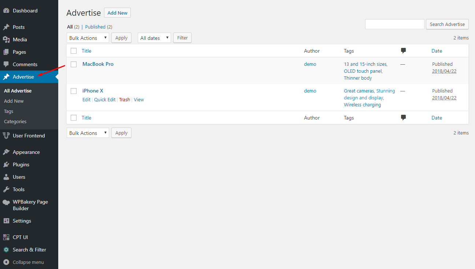Click Edit under iPhone X

[x=86, y=99]
